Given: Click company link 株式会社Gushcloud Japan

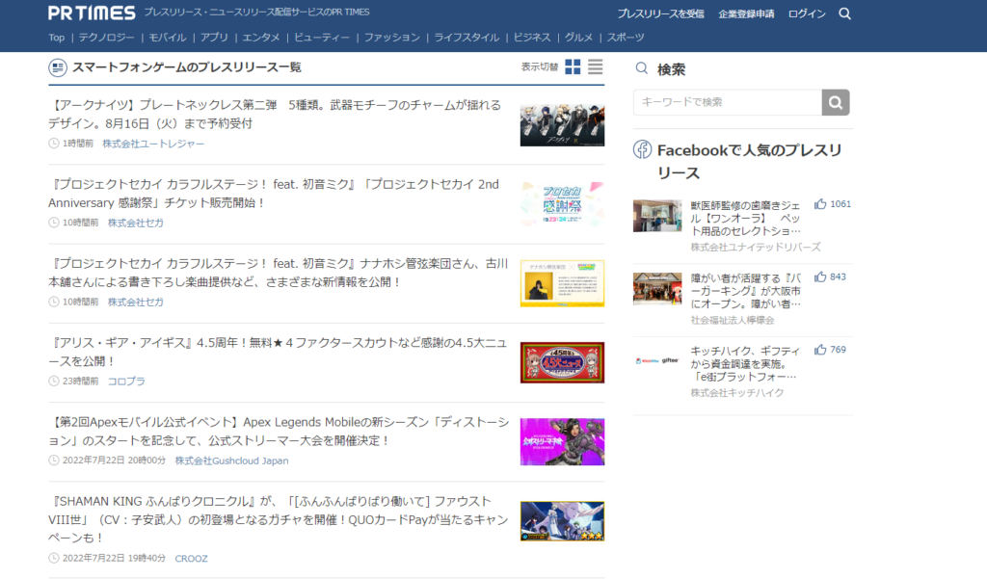Looking at the screenshot, I should tap(231, 461).
